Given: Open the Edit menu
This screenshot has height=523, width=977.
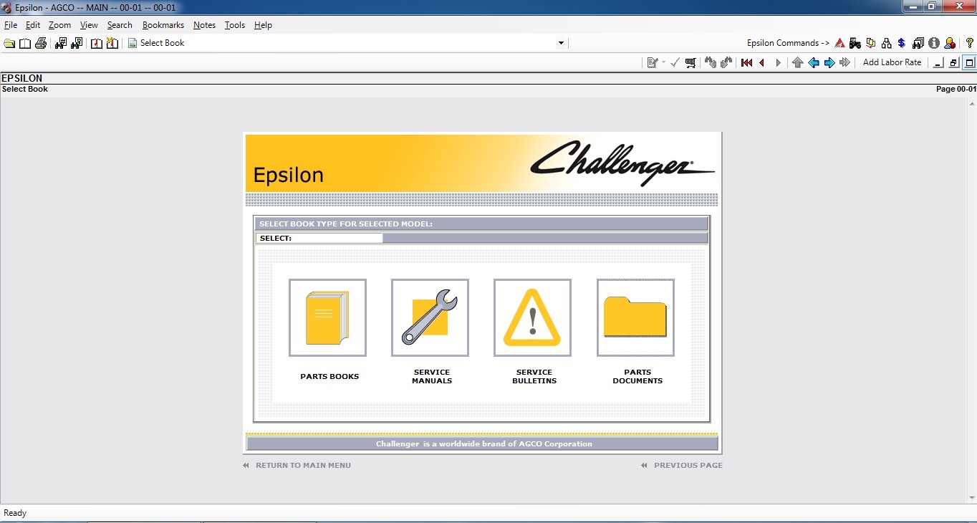Looking at the screenshot, I should [33, 25].
